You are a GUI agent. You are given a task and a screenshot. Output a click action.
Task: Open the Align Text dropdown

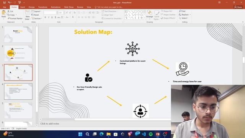pyautogui.click(x=108, y=15)
